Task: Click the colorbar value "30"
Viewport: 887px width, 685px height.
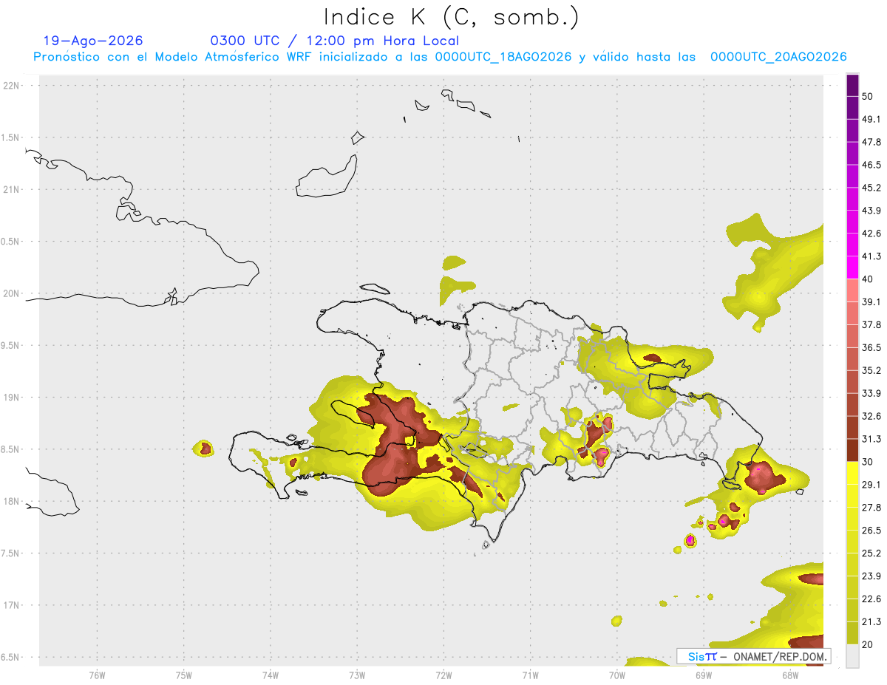Action: click(869, 462)
